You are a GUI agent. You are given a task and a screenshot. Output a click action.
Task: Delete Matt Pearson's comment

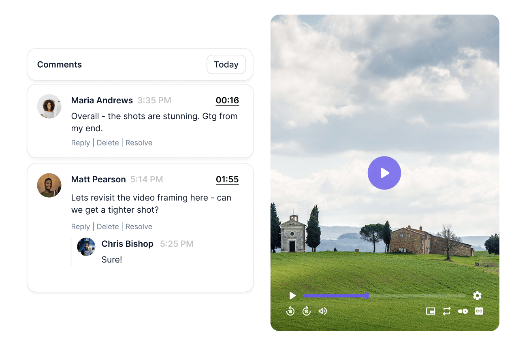(x=108, y=226)
